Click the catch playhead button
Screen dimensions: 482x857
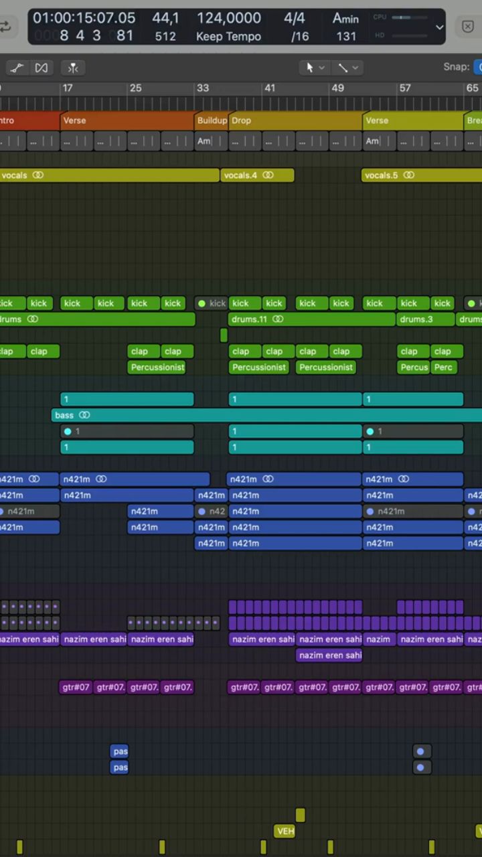73,68
